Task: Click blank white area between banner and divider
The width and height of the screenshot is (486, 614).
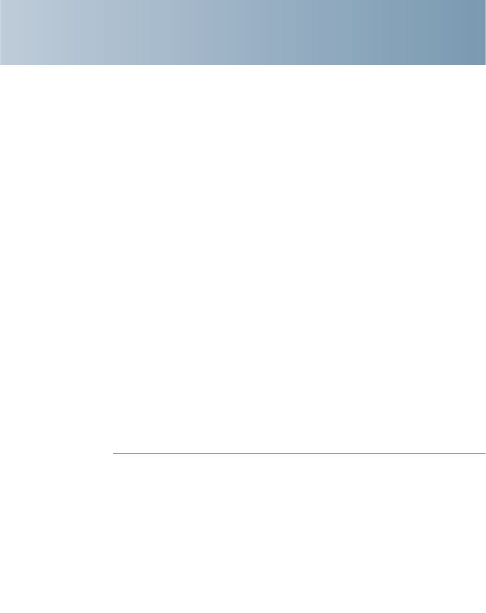Action: 270,256
